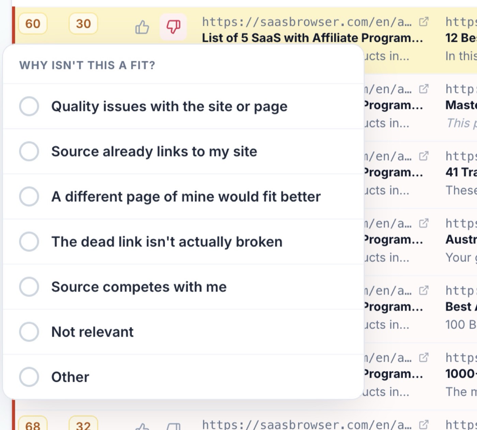Click the '41 Tra' title in right column
Image resolution: width=477 pixels, height=430 pixels.
(x=461, y=172)
